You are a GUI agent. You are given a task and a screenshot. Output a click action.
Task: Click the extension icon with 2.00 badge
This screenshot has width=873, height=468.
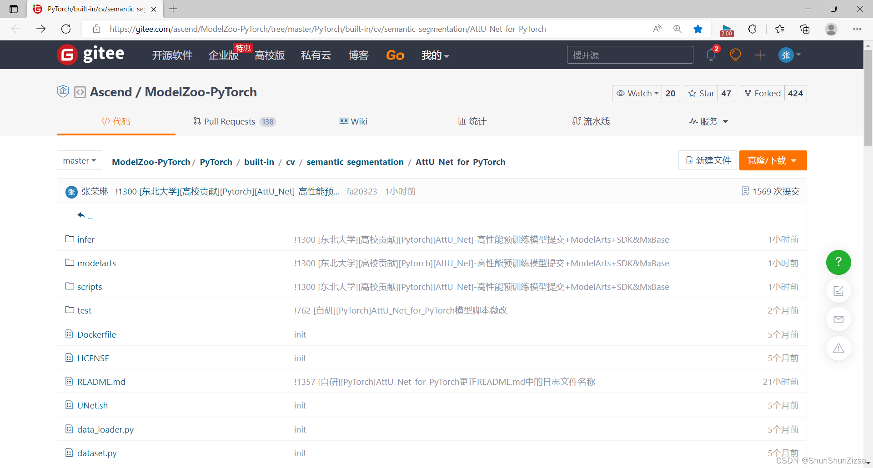point(727,30)
